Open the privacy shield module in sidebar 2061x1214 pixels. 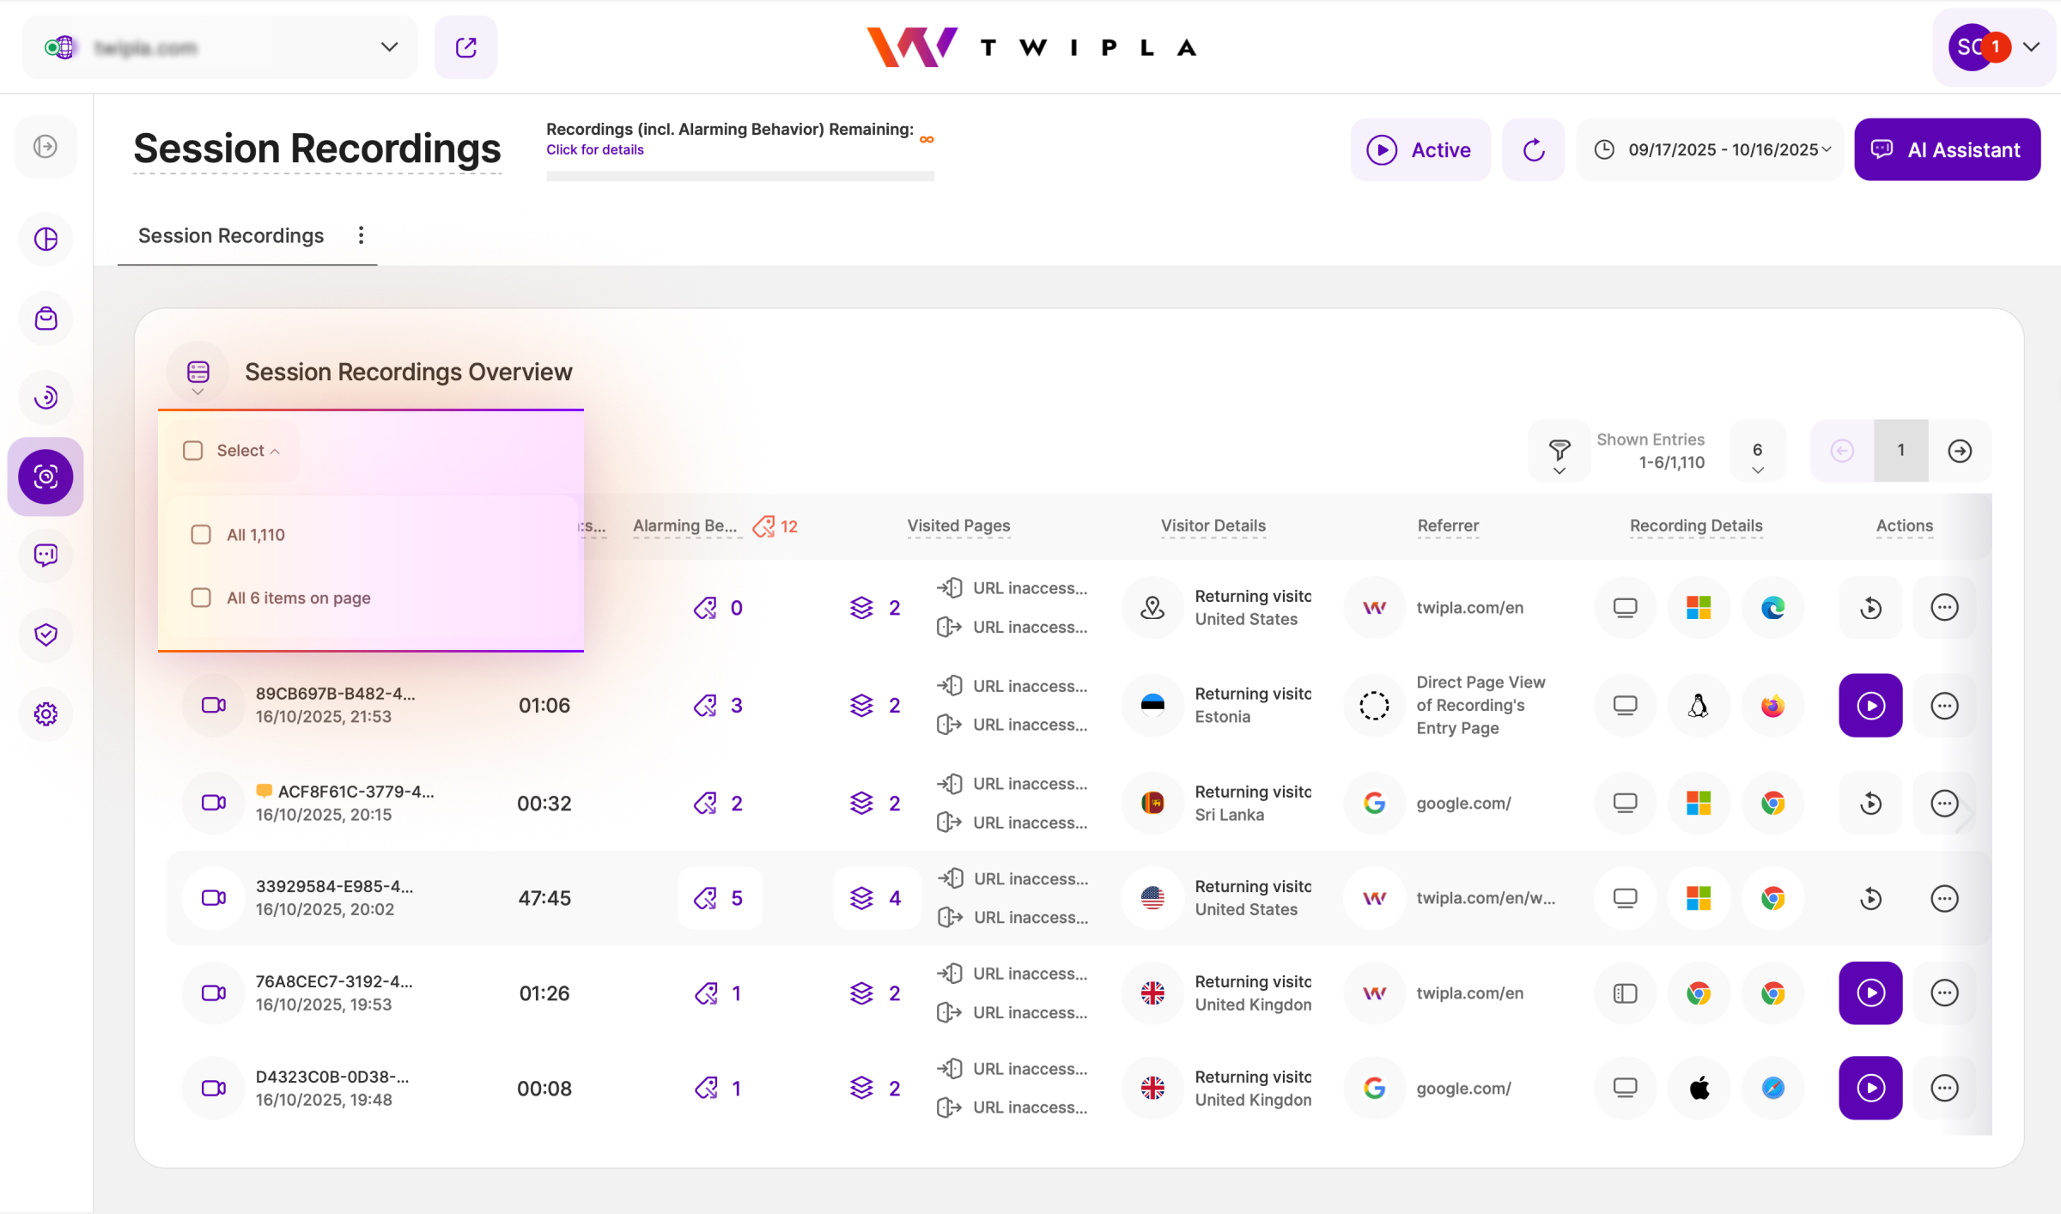tap(46, 634)
